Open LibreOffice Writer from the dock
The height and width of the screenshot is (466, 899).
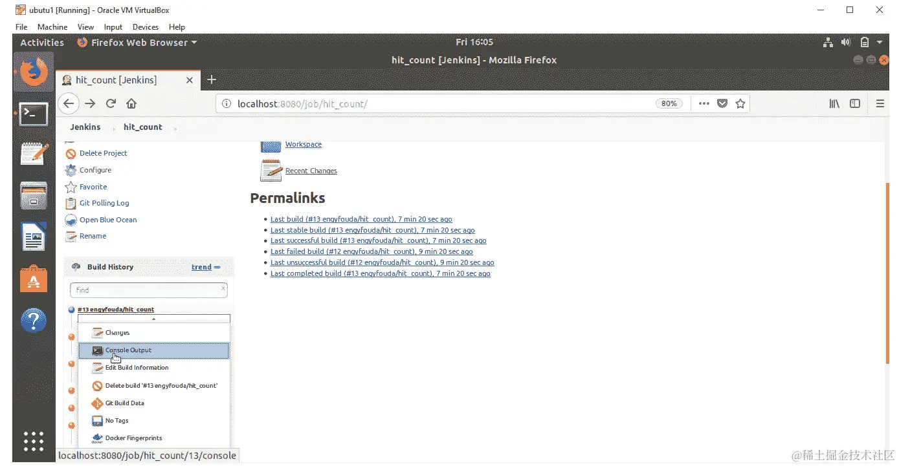point(34,237)
